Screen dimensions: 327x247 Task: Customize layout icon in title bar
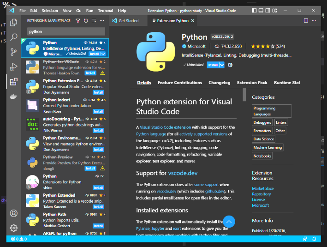pyautogui.click(x=275, y=11)
